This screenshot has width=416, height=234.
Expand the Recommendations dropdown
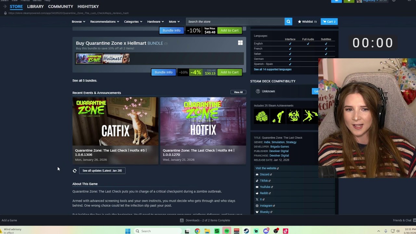105,21
